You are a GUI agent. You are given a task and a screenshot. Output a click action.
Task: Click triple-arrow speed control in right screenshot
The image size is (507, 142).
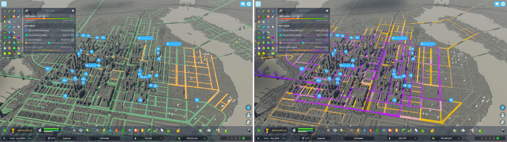pos(284,138)
